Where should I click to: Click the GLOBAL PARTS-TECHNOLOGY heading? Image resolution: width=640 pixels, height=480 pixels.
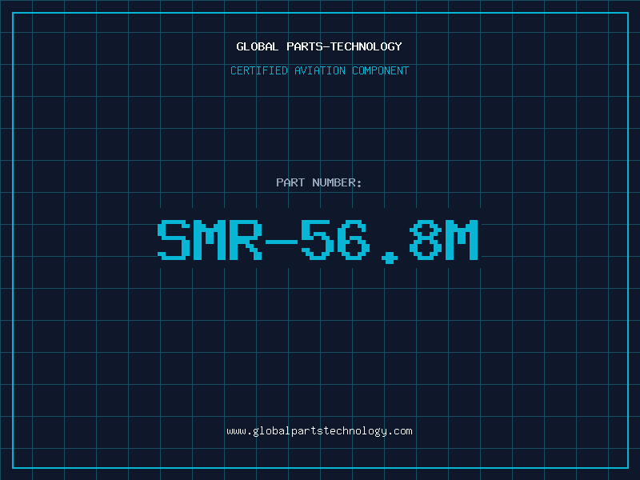tap(319, 46)
